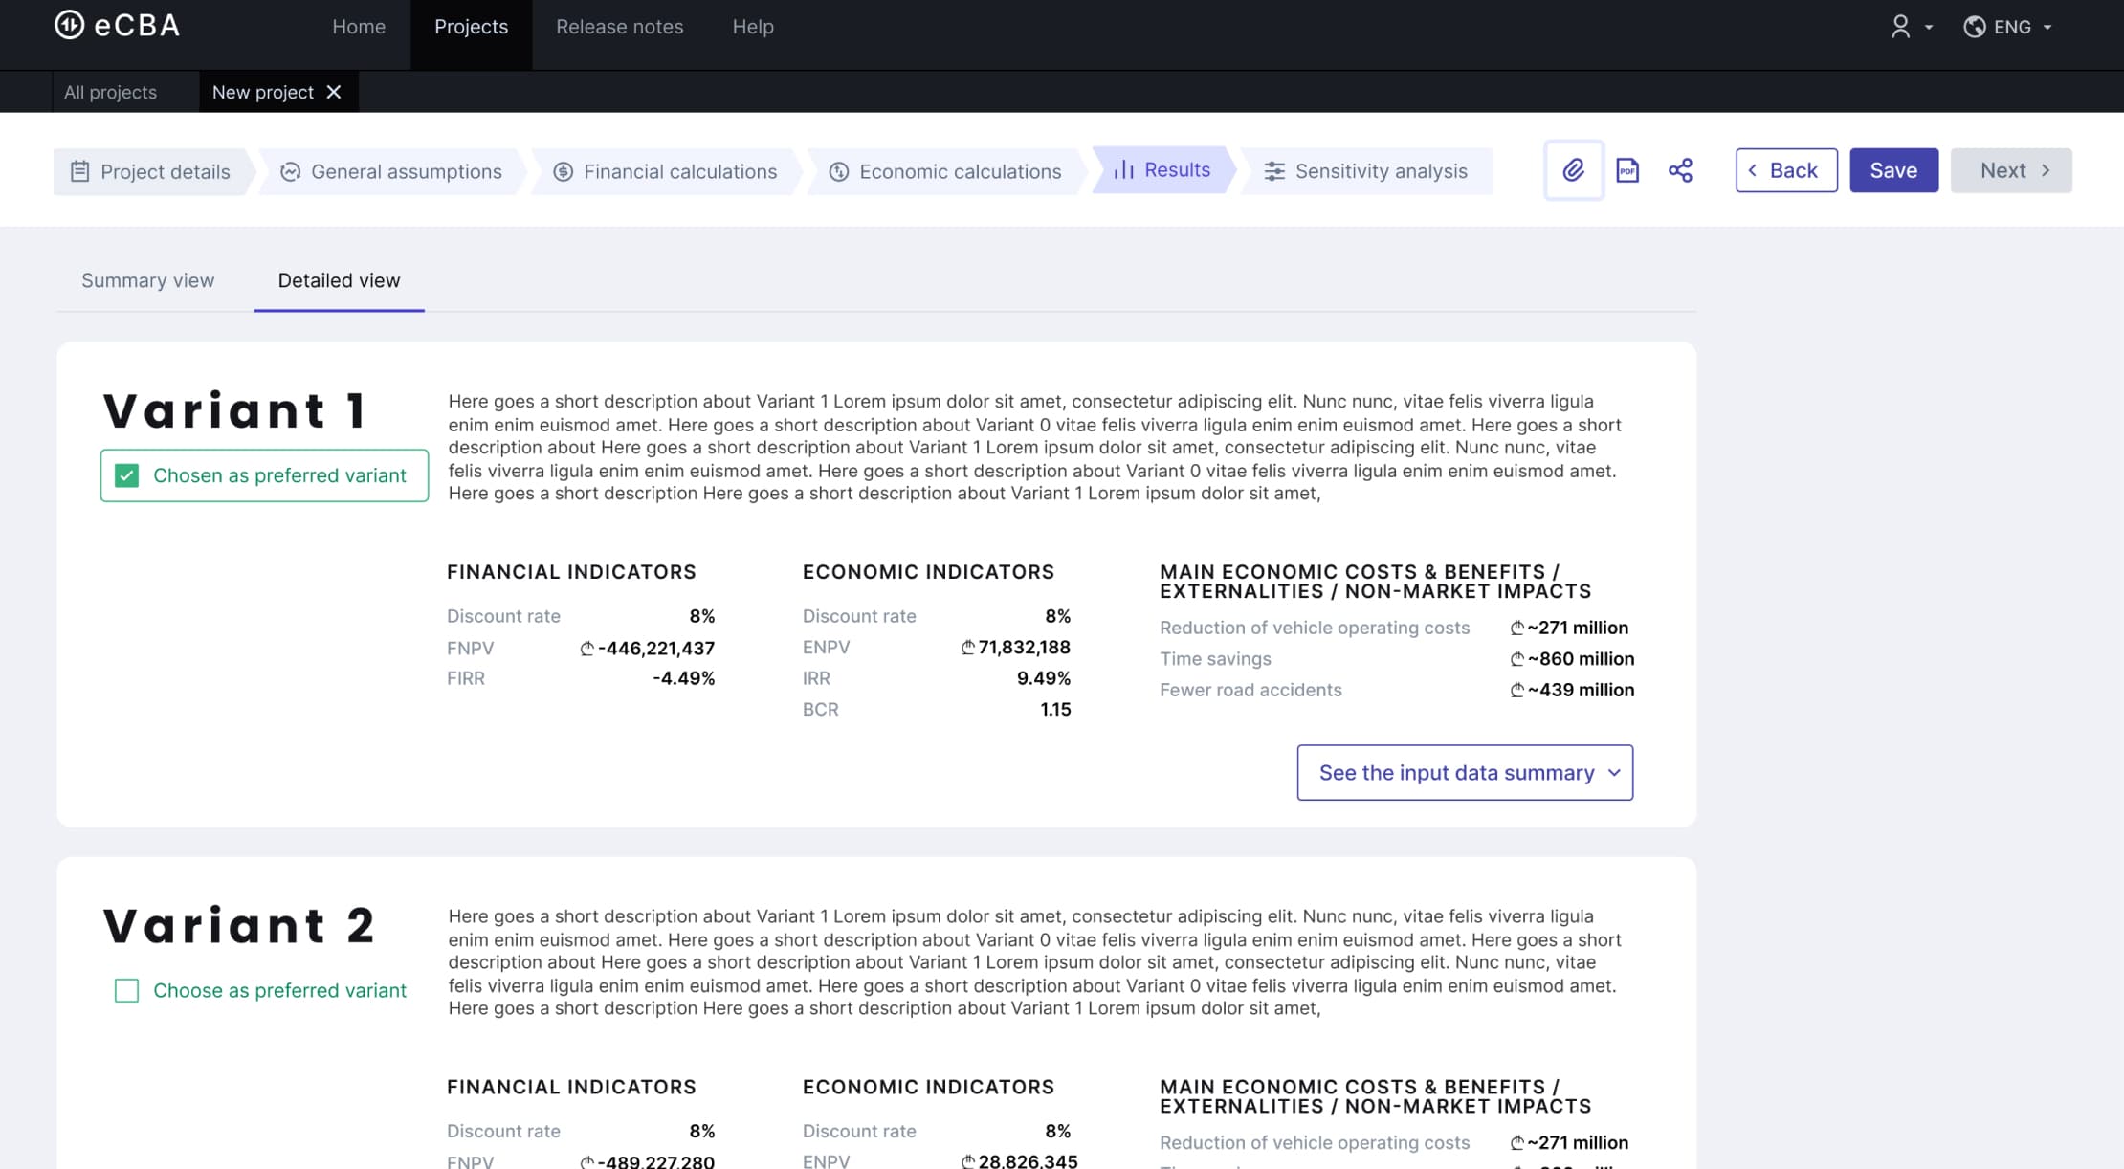2124x1169 pixels.
Task: Go to General assumptions step
Action: coord(391,171)
